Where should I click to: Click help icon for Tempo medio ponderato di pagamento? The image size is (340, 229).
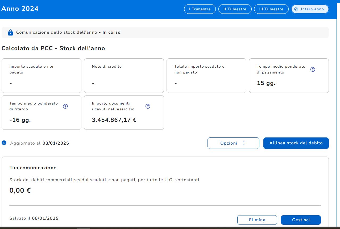[x=313, y=70]
